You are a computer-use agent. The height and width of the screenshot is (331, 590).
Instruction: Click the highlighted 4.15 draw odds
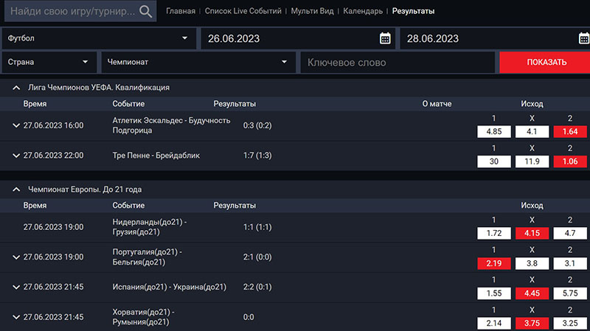(532, 233)
